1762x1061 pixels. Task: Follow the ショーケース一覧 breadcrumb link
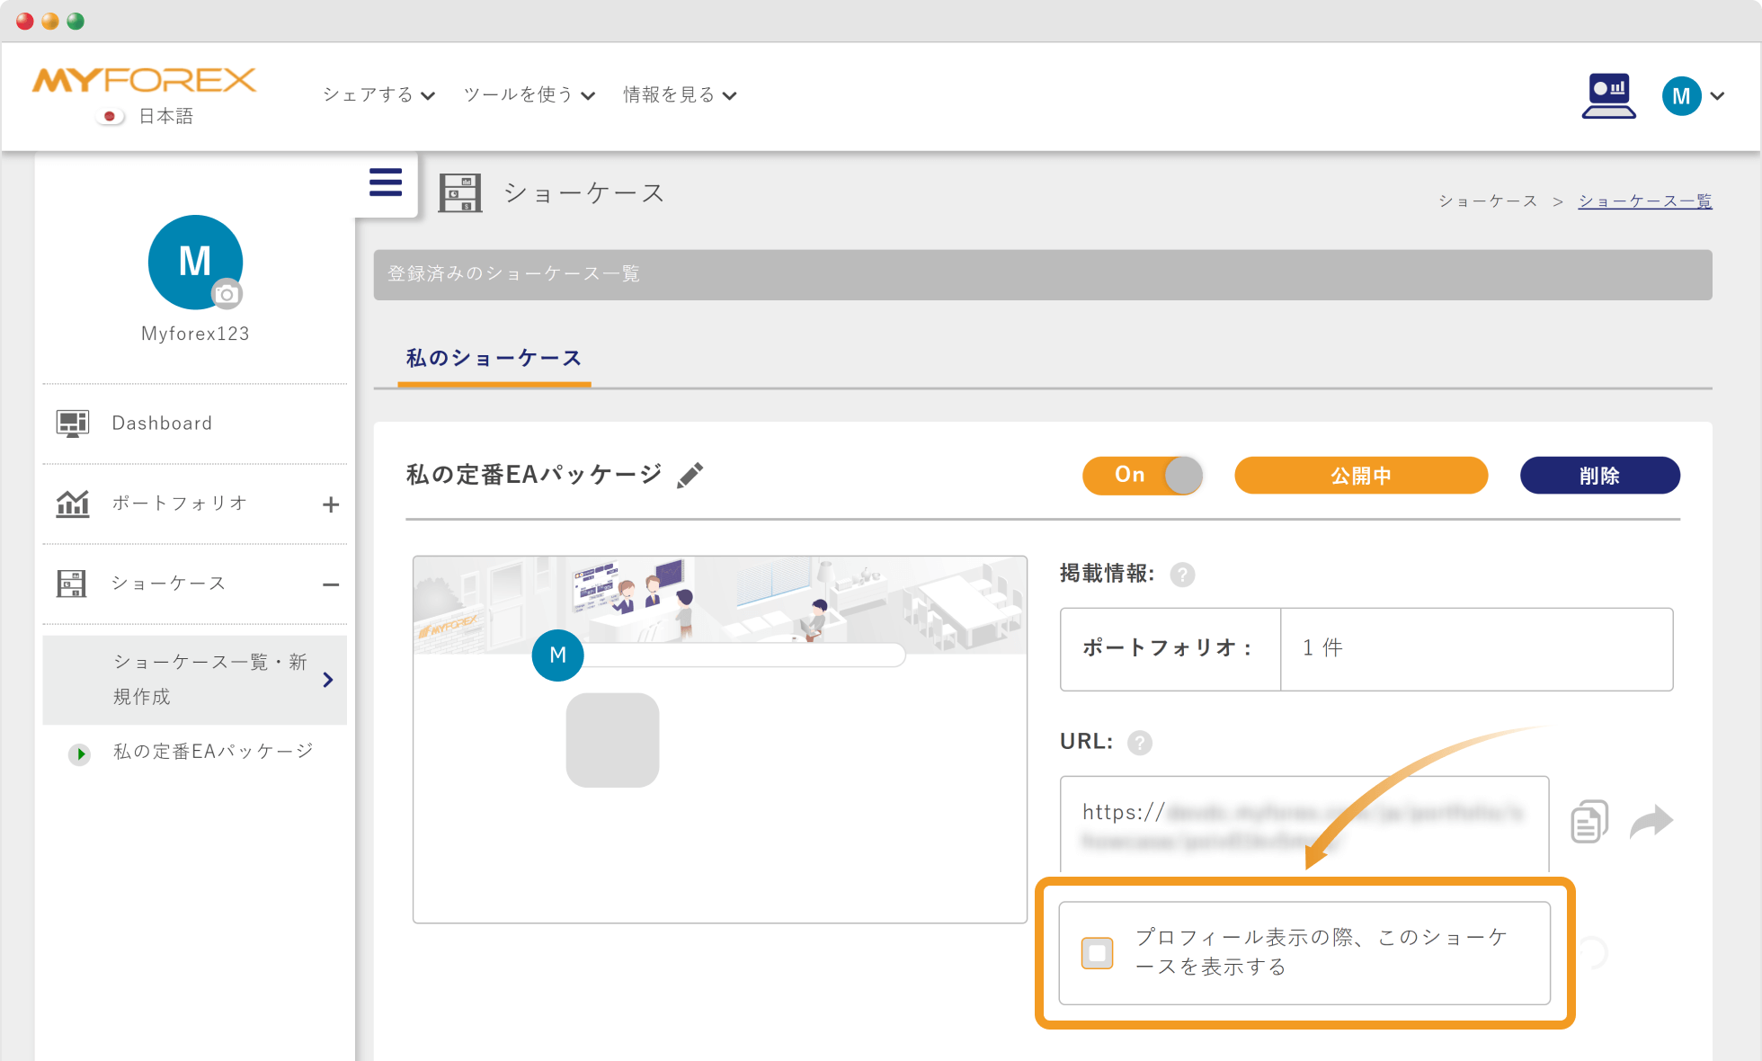coord(1644,200)
